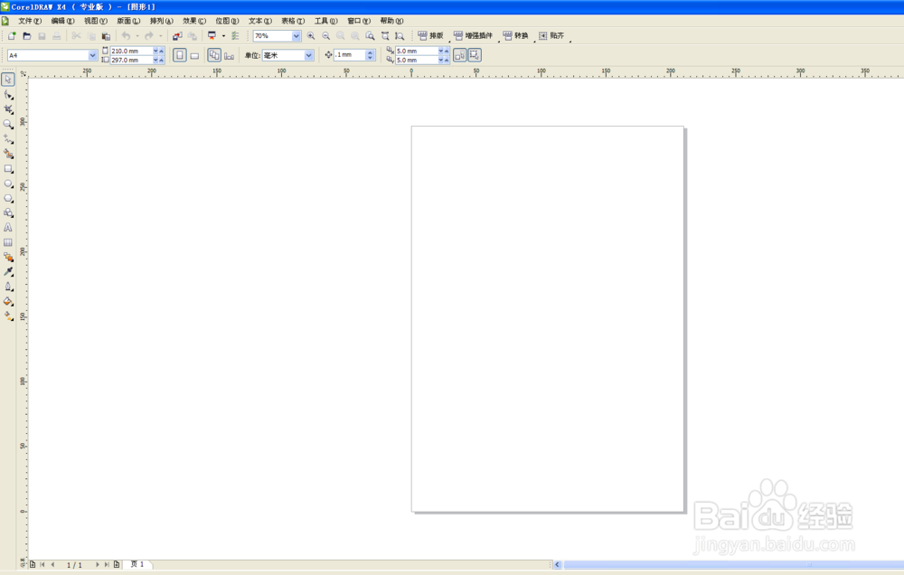Toggle apply layout to all pages
The image size is (904, 575).
214,55
